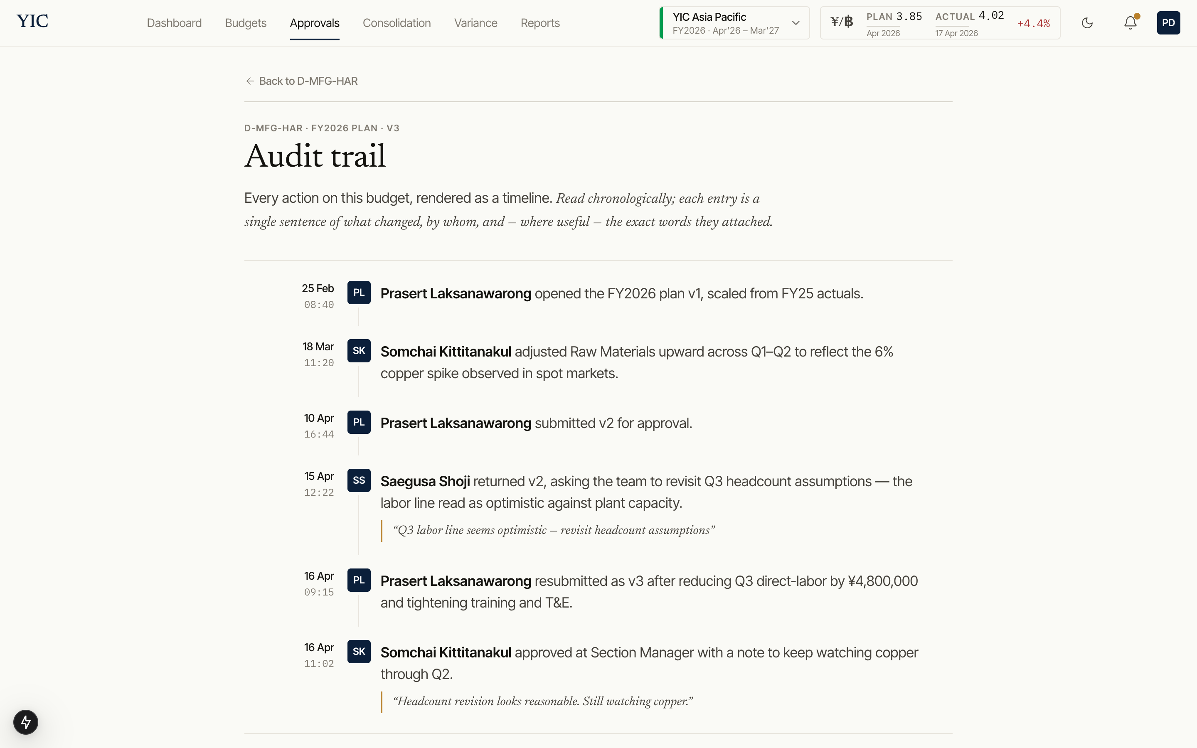Open the Variance section

point(475,23)
